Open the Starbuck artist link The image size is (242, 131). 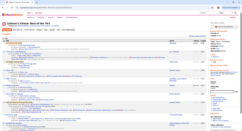pyautogui.click(x=173, y=43)
